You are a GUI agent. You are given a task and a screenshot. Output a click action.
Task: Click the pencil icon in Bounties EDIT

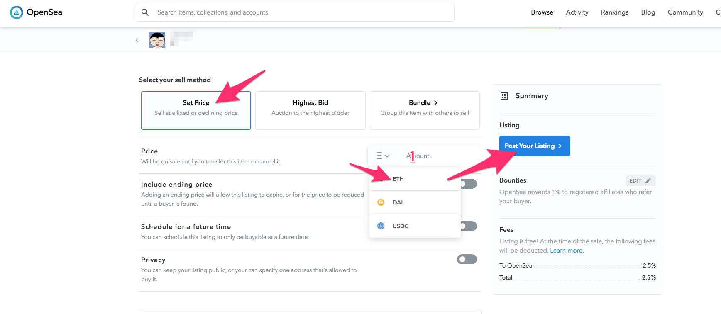click(648, 180)
